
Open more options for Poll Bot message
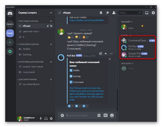point(111,53)
